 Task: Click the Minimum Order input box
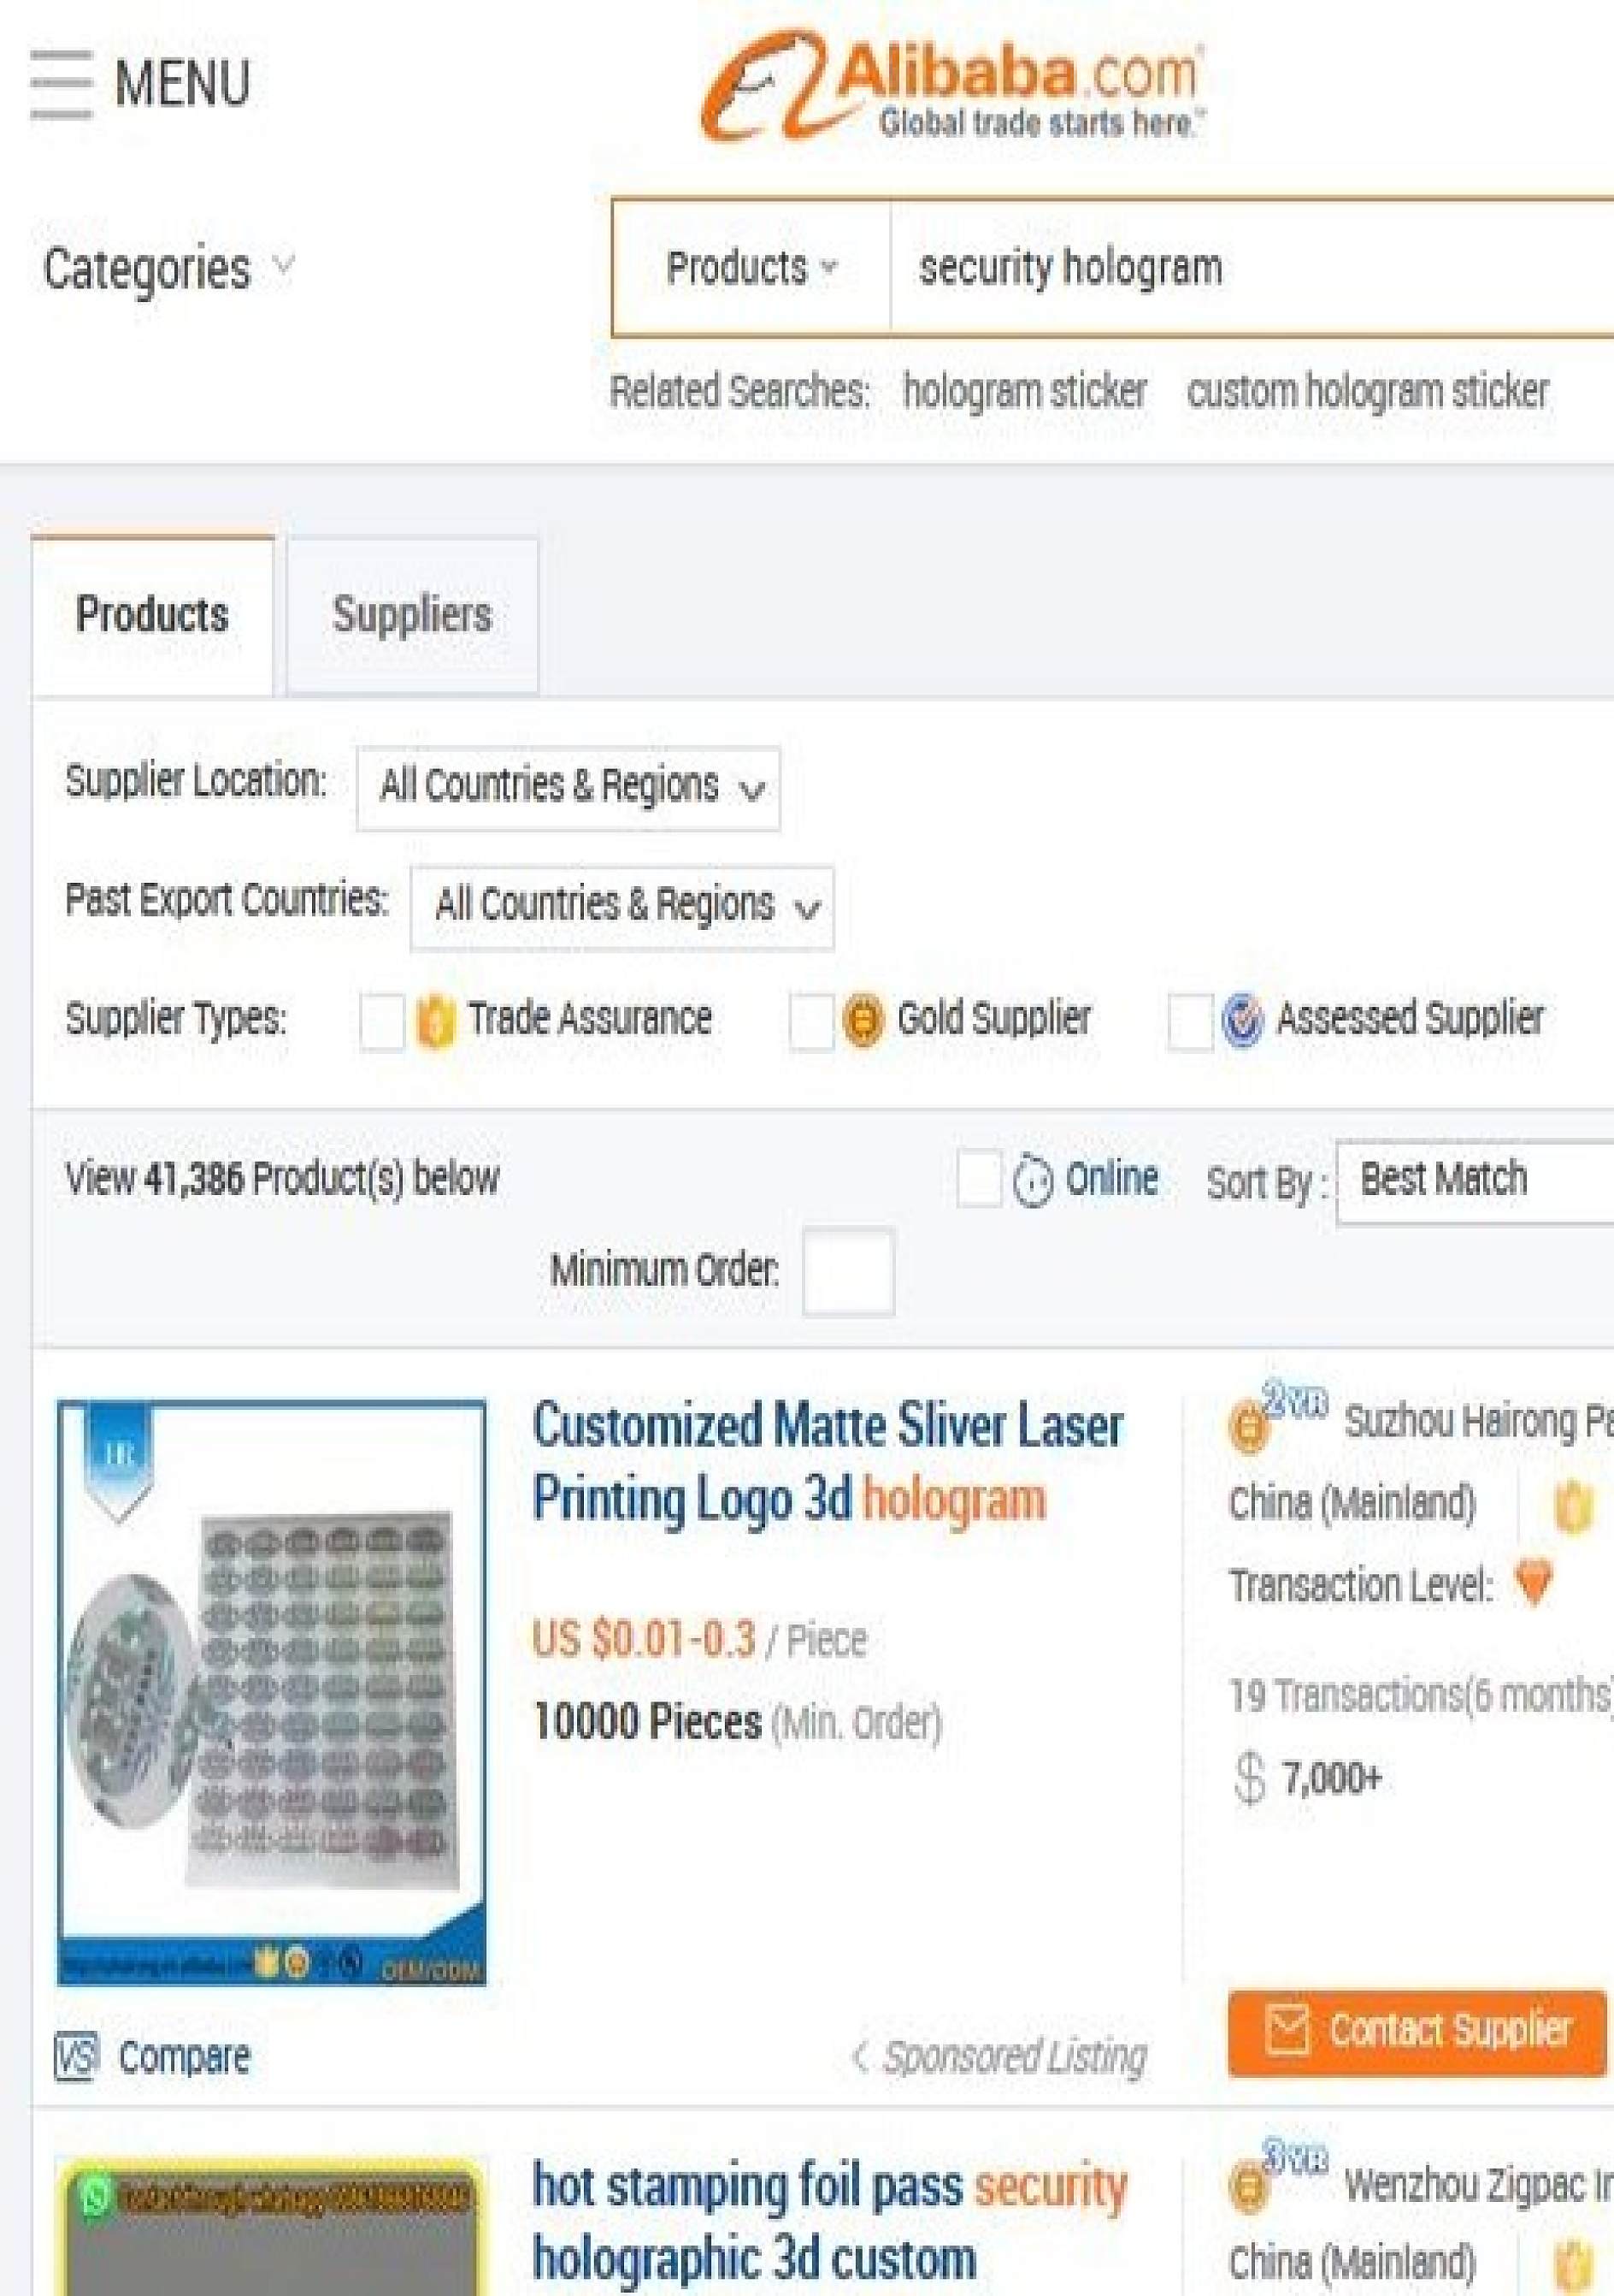847,1271
